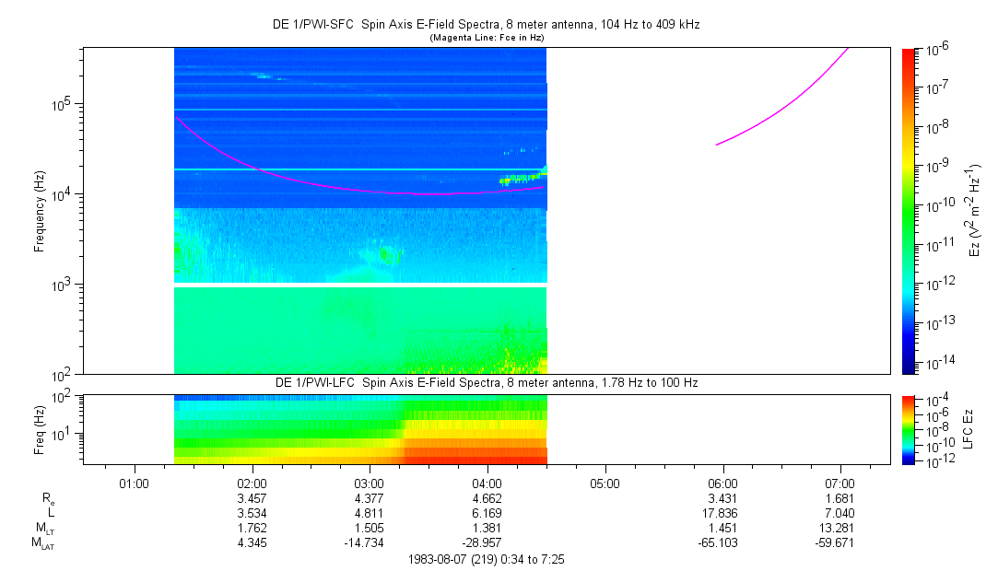Click the 02:00 time axis tick label
The width and height of the screenshot is (998, 571).
[x=252, y=483]
